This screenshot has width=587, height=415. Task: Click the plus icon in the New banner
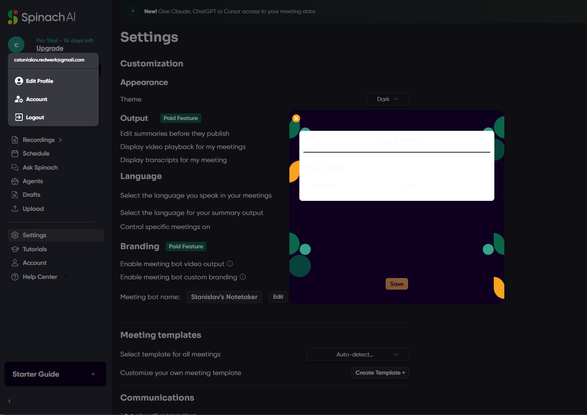coord(133,11)
